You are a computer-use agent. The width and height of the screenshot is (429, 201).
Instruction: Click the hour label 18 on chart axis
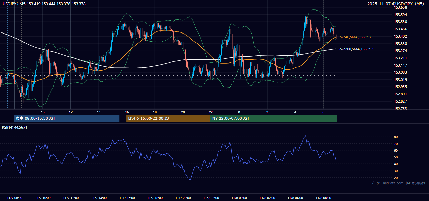coord(155,112)
